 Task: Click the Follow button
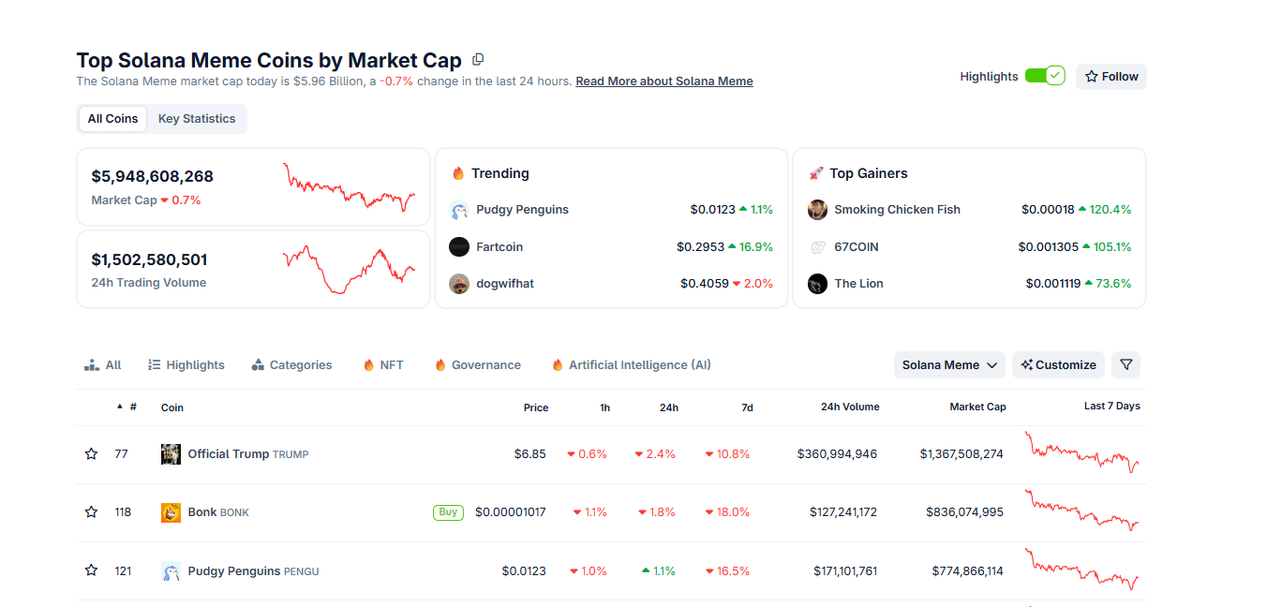(1110, 76)
